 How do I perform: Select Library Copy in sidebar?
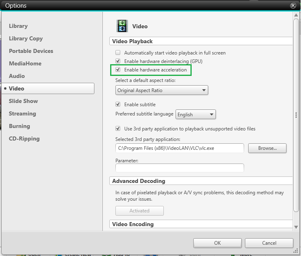click(26, 38)
